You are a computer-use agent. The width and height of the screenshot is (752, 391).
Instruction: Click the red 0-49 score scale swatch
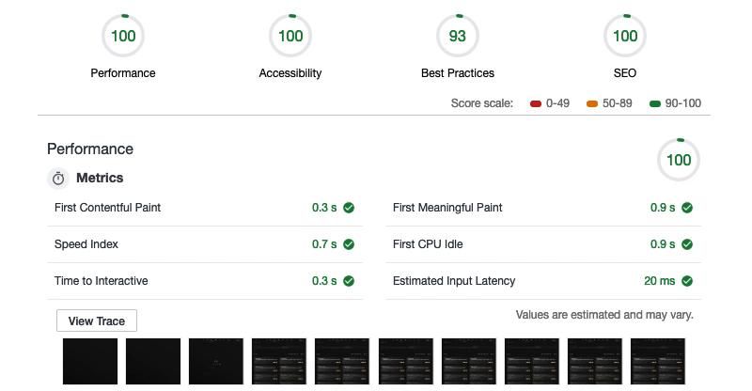click(536, 104)
